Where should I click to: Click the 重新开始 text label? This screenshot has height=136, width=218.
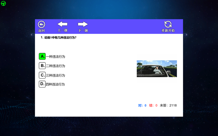point(168,31)
